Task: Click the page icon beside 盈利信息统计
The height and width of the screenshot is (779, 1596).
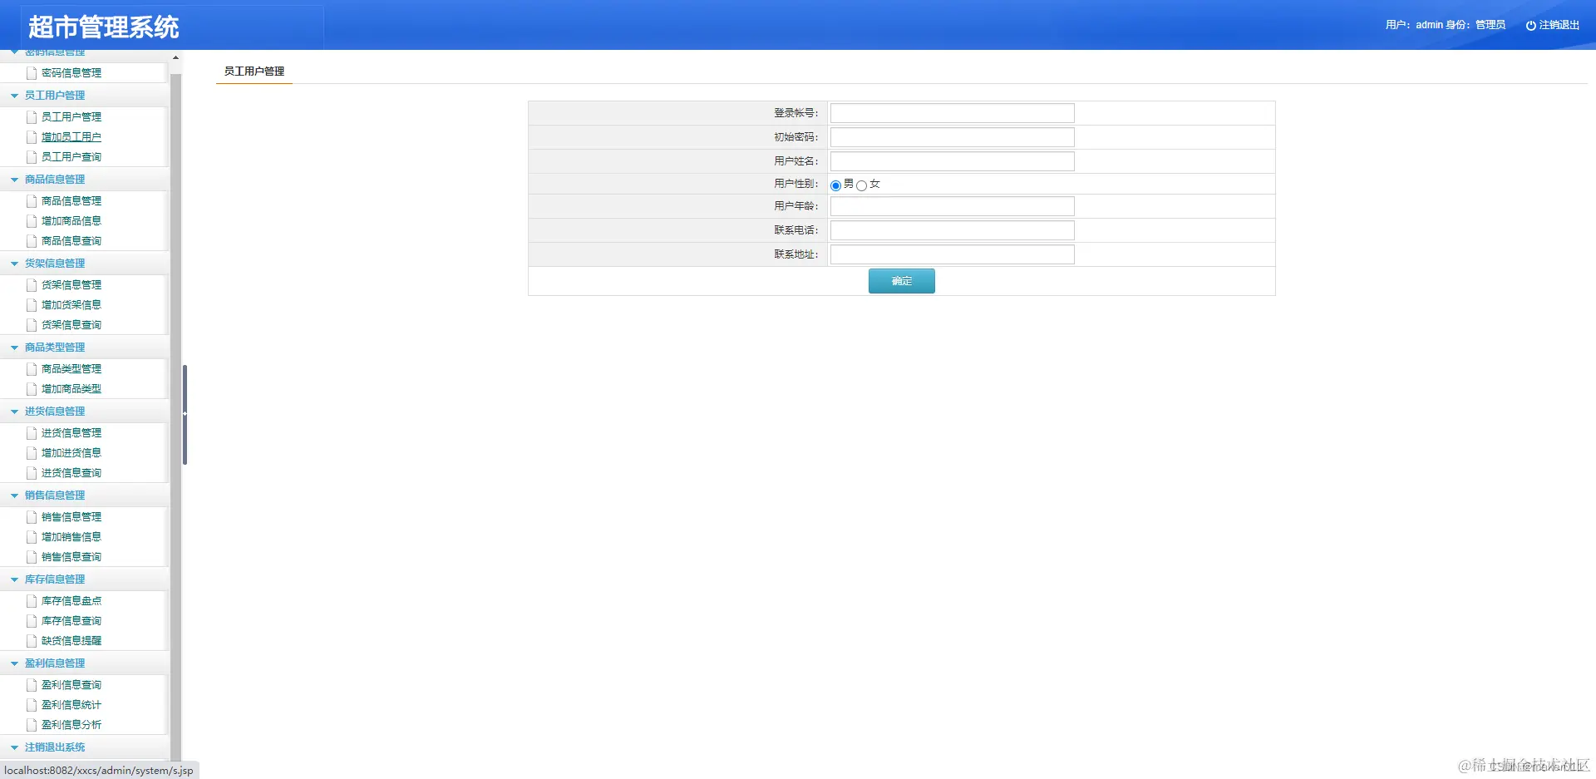Action: pos(32,705)
